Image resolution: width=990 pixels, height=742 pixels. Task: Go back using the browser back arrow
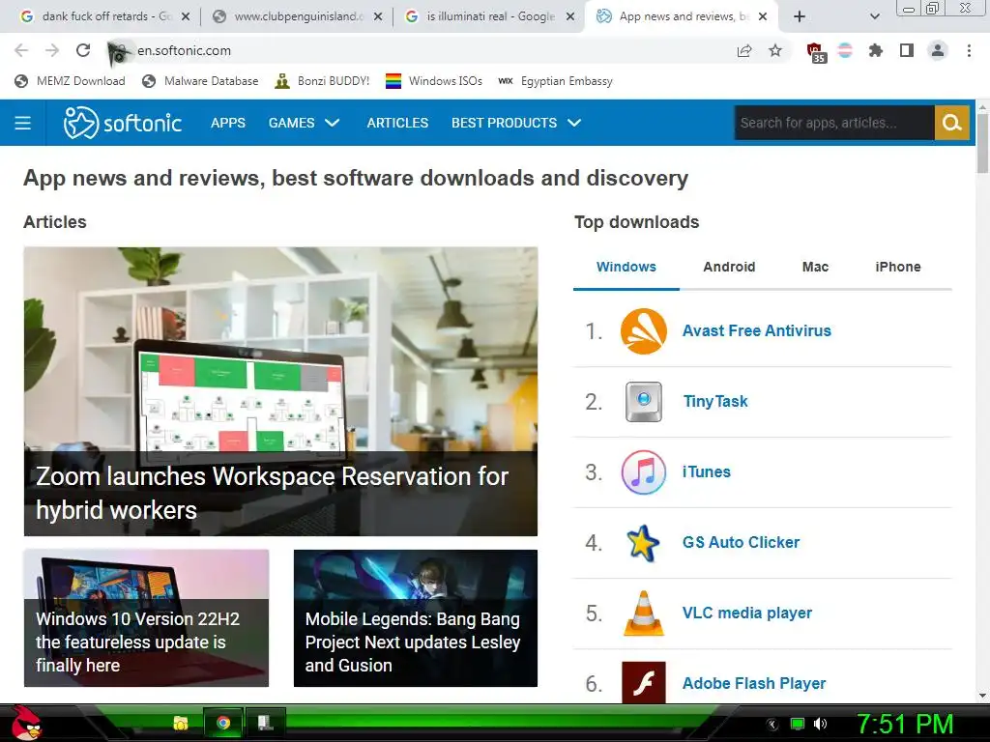21,50
